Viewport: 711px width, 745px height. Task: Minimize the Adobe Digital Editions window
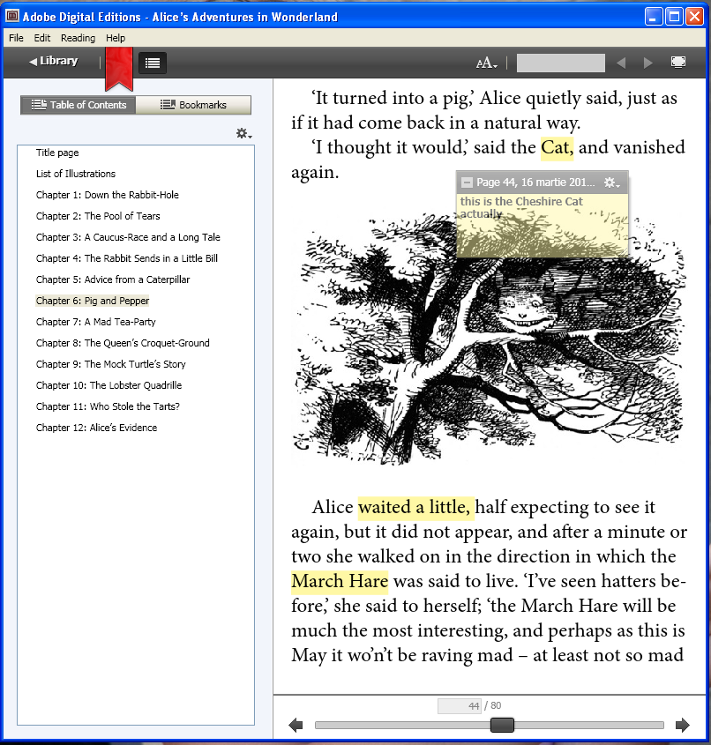(x=654, y=16)
